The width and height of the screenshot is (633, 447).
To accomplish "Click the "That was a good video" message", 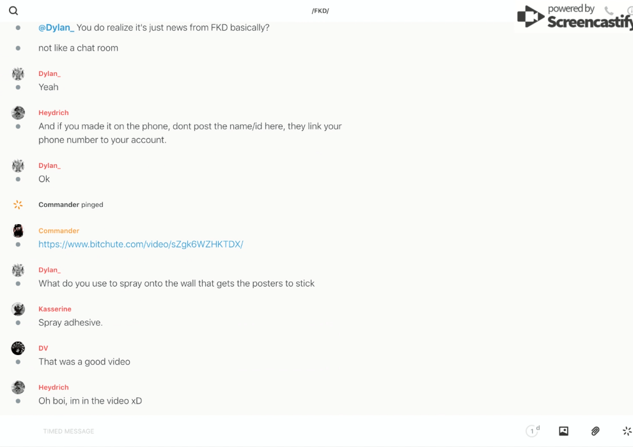I will click(84, 361).
